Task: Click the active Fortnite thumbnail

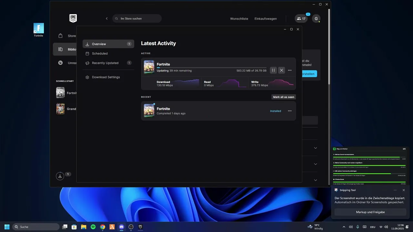Action: [x=149, y=67]
